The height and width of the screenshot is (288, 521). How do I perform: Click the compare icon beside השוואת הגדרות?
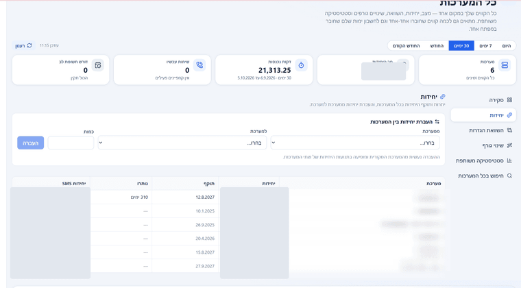tap(509, 130)
